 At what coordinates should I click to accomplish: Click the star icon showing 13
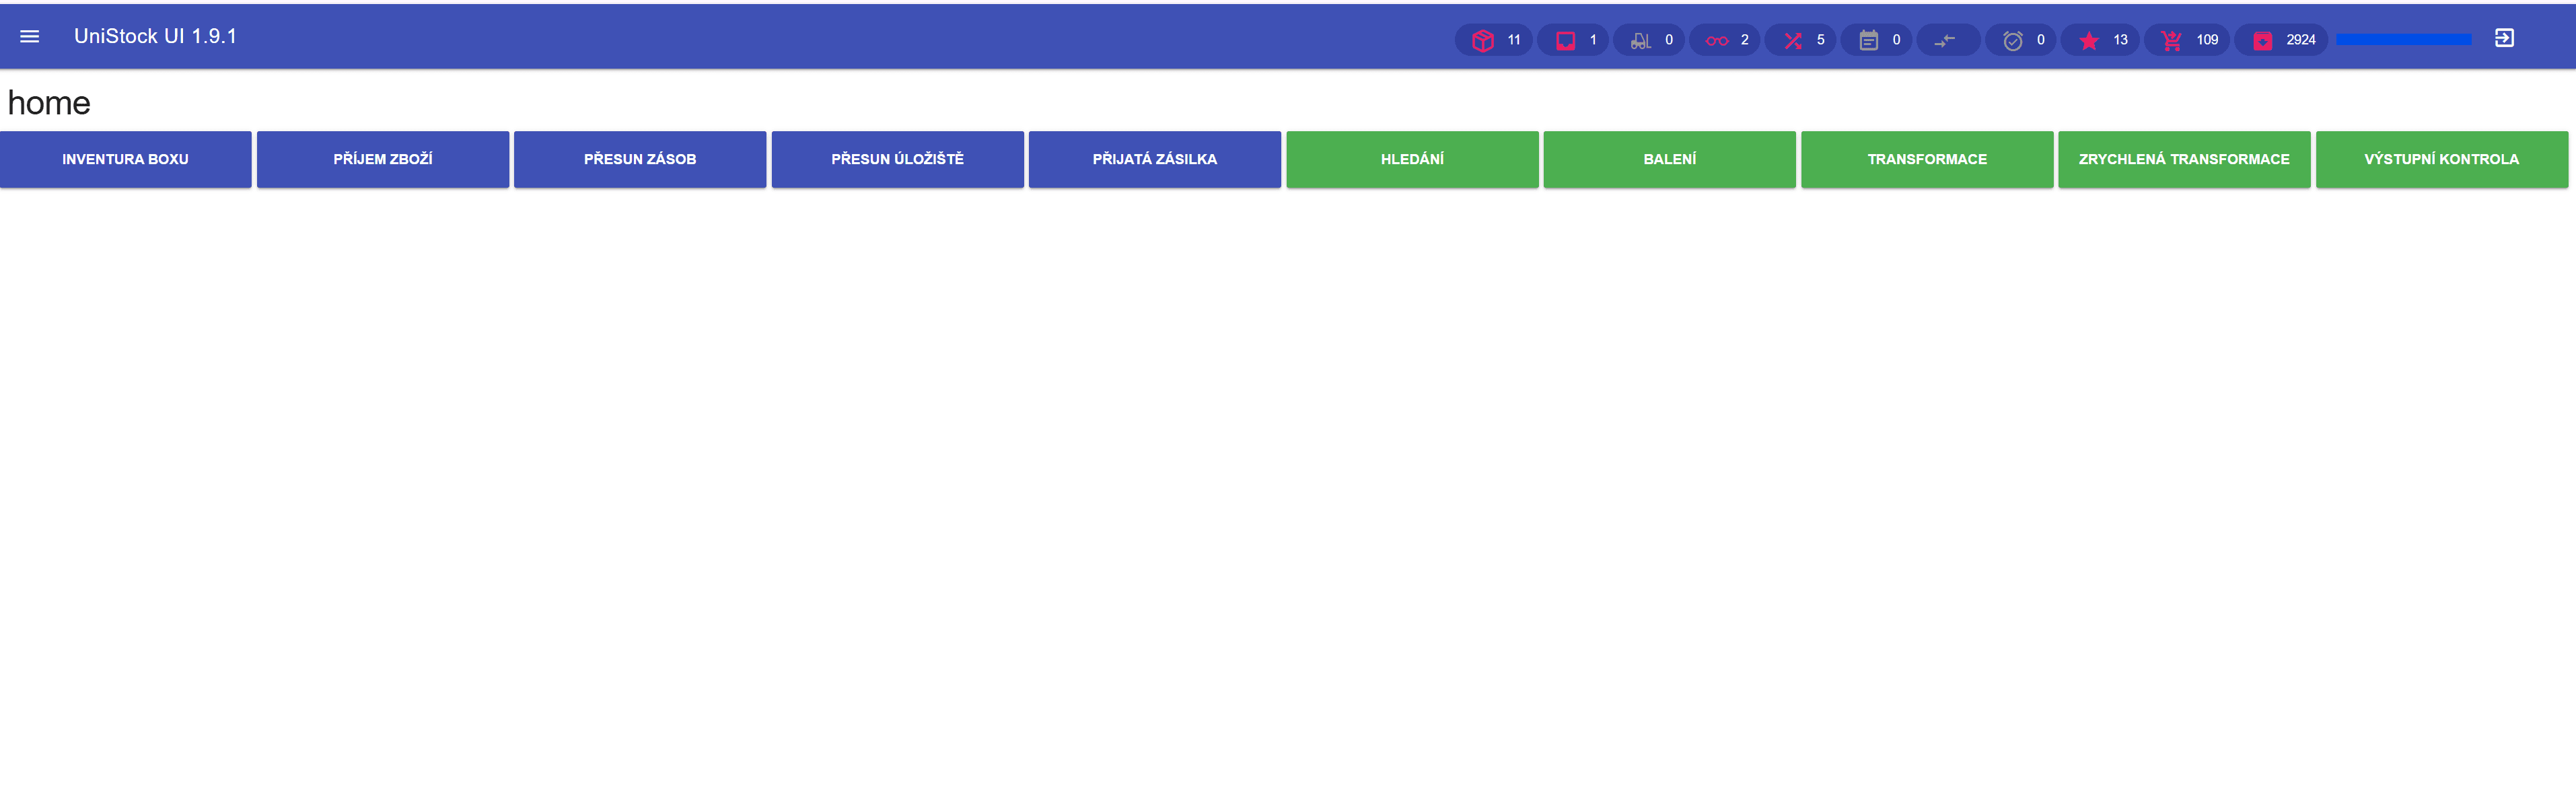point(2089,40)
